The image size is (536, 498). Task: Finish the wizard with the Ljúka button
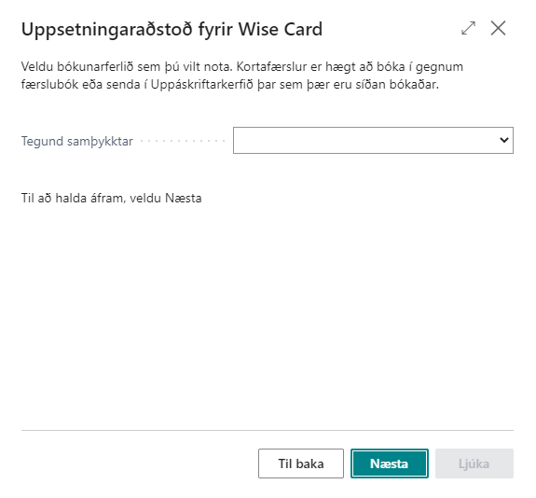(x=474, y=463)
